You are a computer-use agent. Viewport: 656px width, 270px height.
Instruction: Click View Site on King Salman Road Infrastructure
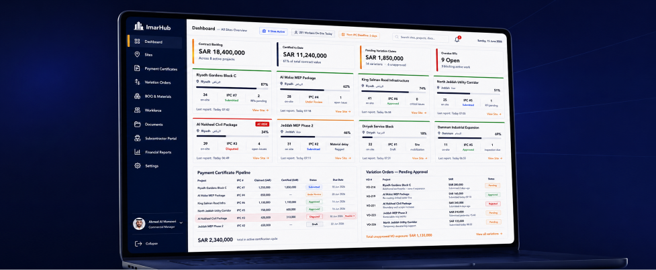coord(419,113)
